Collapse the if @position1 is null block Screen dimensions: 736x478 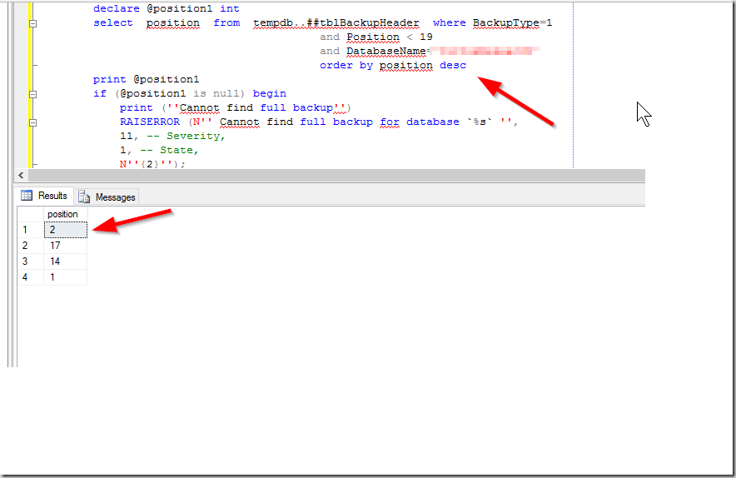(x=33, y=93)
